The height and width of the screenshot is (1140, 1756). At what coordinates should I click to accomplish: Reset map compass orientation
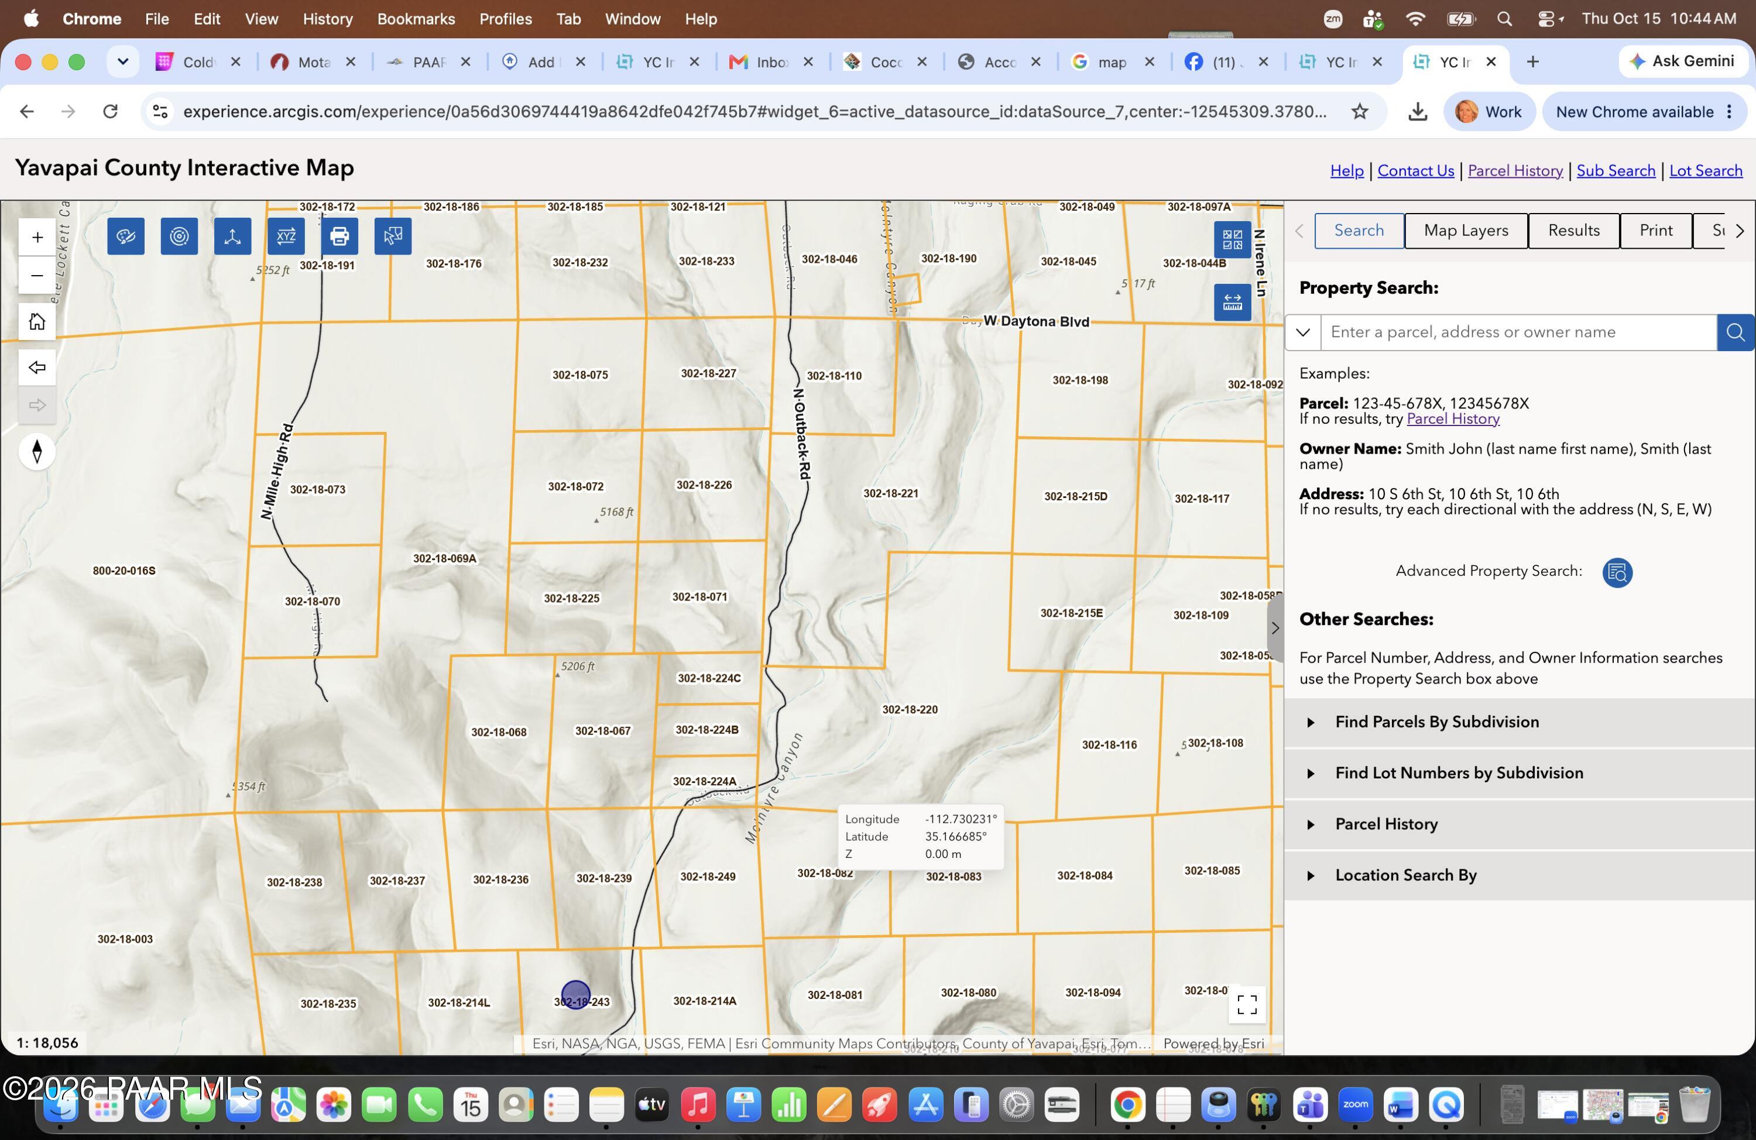tap(37, 452)
